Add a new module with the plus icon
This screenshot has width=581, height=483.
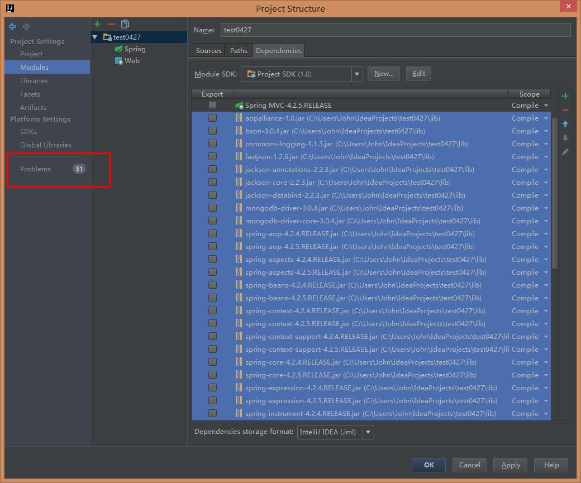pos(97,24)
